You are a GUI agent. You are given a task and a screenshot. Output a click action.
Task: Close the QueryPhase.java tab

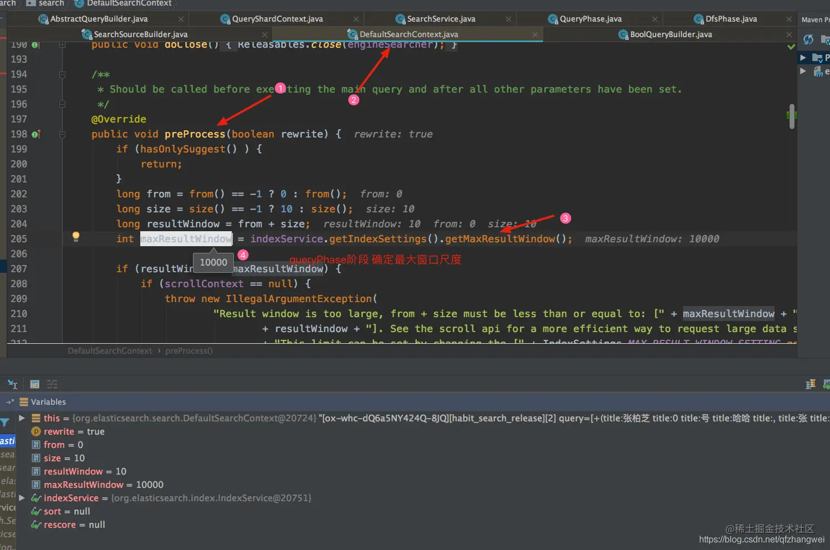pos(655,19)
